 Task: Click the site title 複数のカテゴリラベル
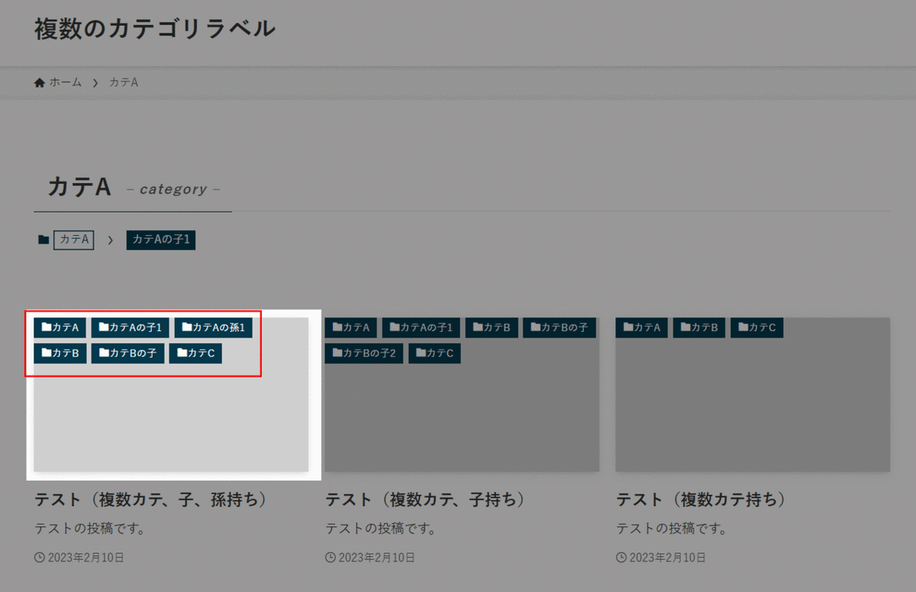[155, 29]
